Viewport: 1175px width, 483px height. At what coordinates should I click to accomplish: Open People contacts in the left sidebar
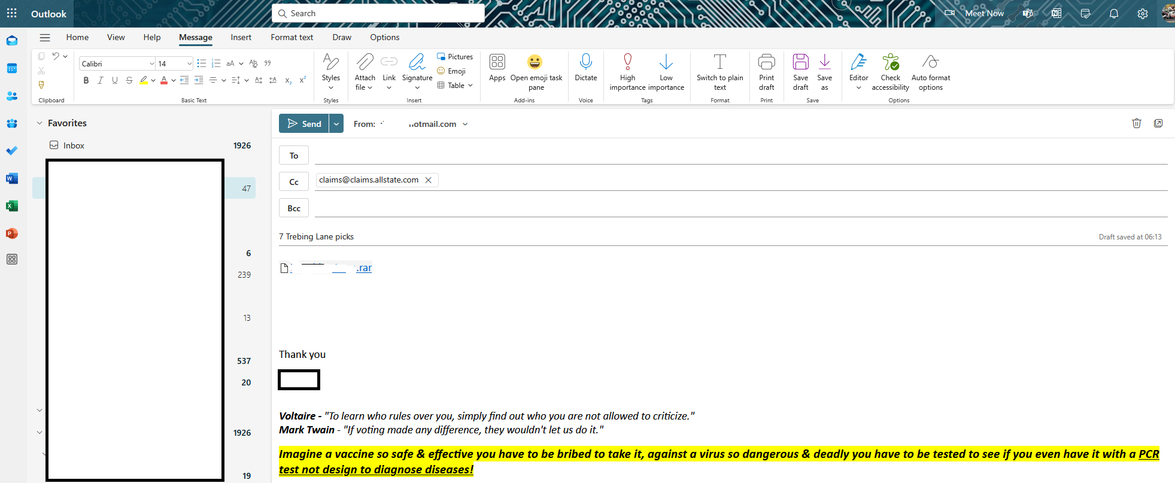point(12,96)
